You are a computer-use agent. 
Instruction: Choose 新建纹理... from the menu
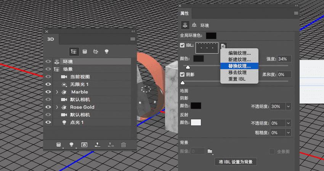coord(239,60)
